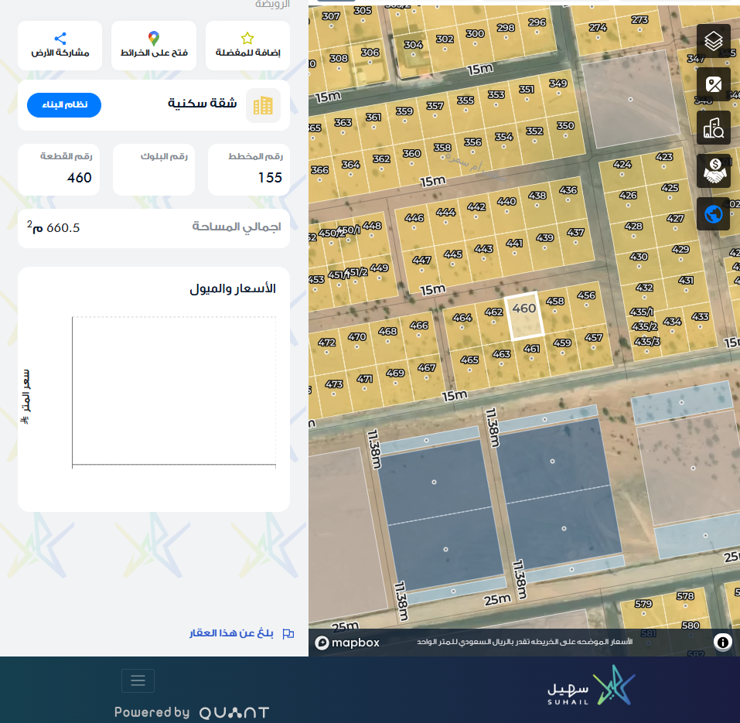Click the report flag icon
Image resolution: width=740 pixels, height=723 pixels.
click(x=288, y=634)
